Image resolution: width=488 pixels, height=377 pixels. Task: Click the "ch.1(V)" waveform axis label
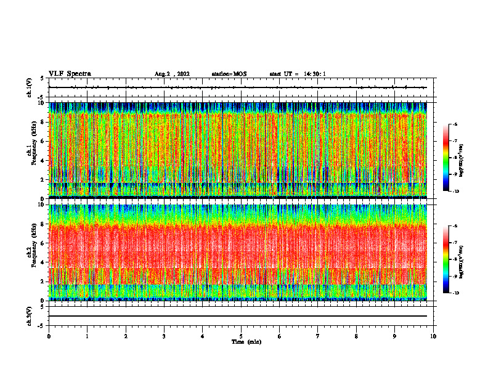(x=30, y=87)
